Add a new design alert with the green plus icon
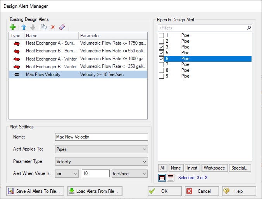The height and width of the screenshot is (199, 262). pos(12,27)
